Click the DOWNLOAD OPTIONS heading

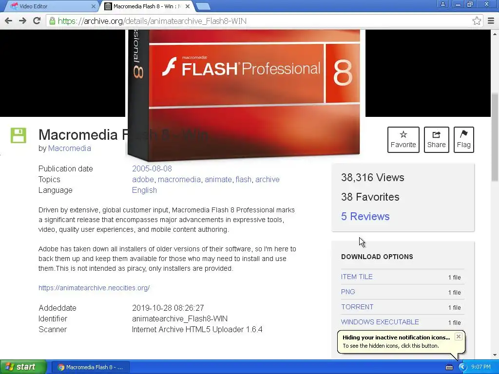coord(377,257)
